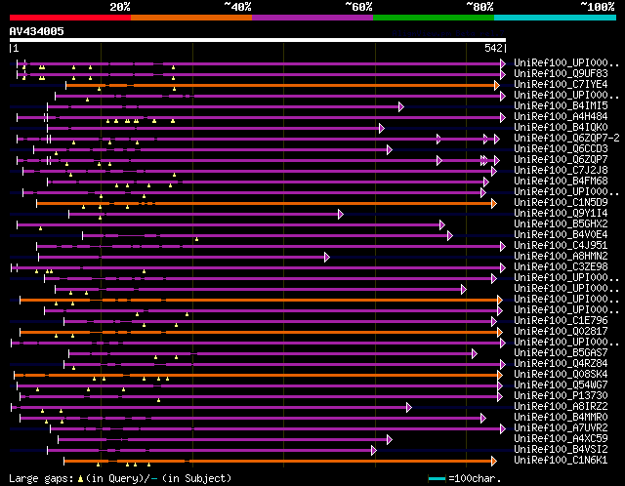Click the purple C3ZE98 alignment bar

[257, 268]
